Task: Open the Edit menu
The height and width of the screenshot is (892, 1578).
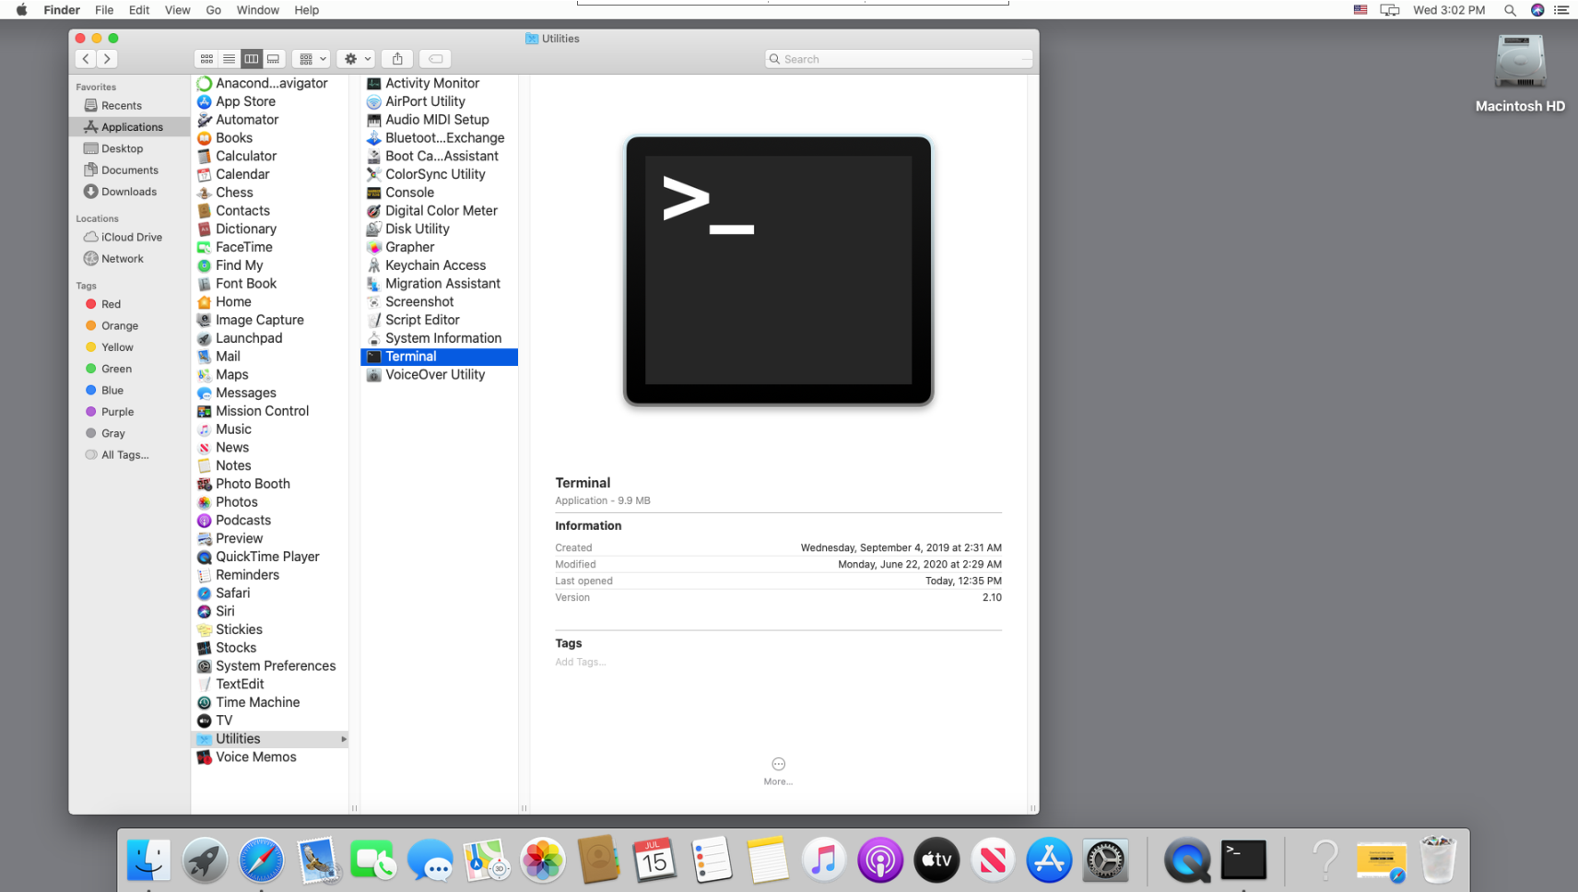Action: [x=139, y=10]
